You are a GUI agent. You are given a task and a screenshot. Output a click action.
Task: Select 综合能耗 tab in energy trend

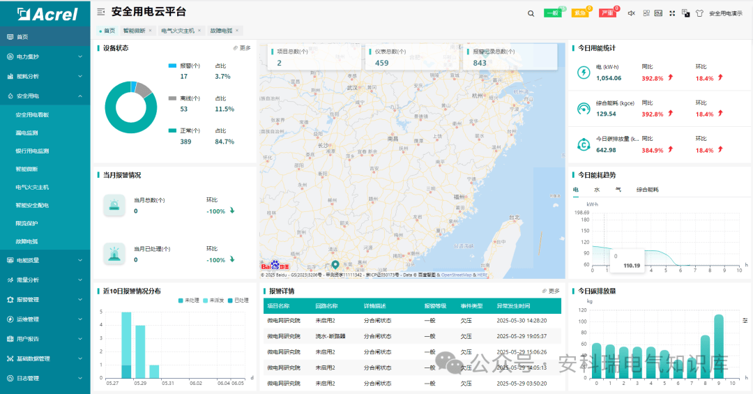[647, 190]
